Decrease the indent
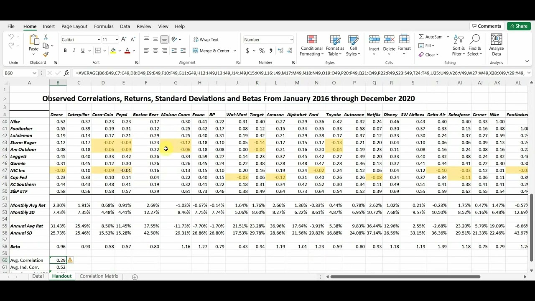Screen dimensions: 535x301 click(x=174, y=51)
